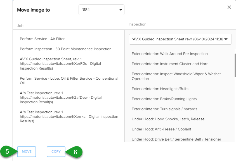The image size is (236, 161).
Task: Choose Brake/Running Lights inspection topic
Action: pyautogui.click(x=164, y=99)
